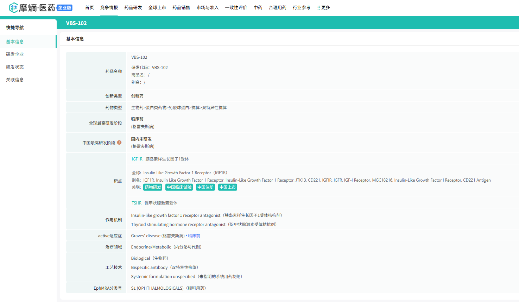Image resolution: width=519 pixels, height=302 pixels.
Task: Open the 药品研发 menu
Action: click(x=133, y=7)
